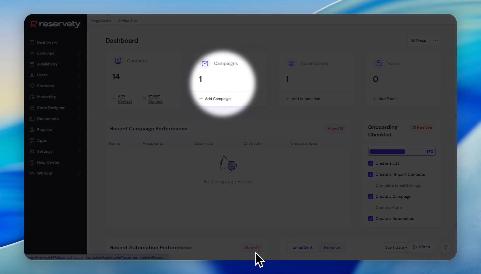The image size is (481, 274).
Task: Toggle the Create a List checkbox
Action: pos(371,163)
